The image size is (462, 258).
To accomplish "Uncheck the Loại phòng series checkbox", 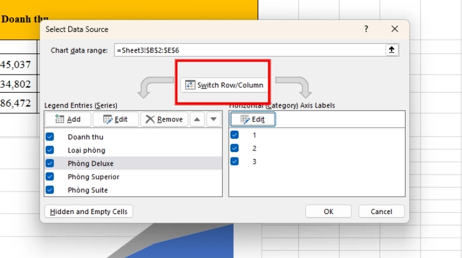I will (50, 150).
